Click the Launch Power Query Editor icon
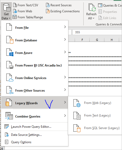 click(7, 126)
